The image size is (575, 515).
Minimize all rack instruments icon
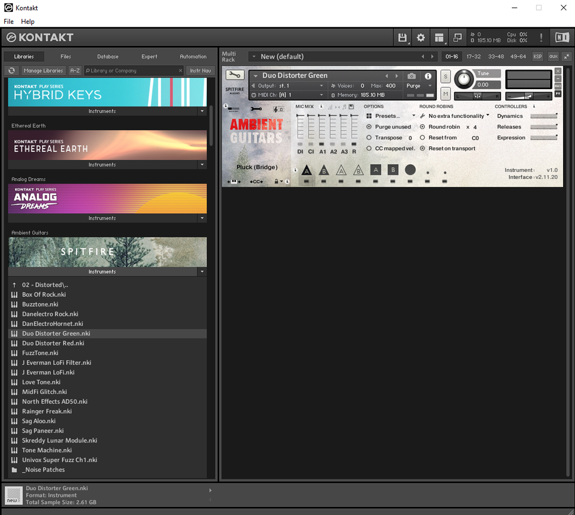point(566,57)
